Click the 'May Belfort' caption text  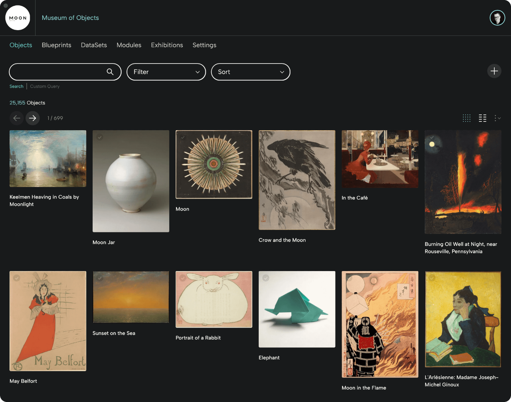(23, 381)
